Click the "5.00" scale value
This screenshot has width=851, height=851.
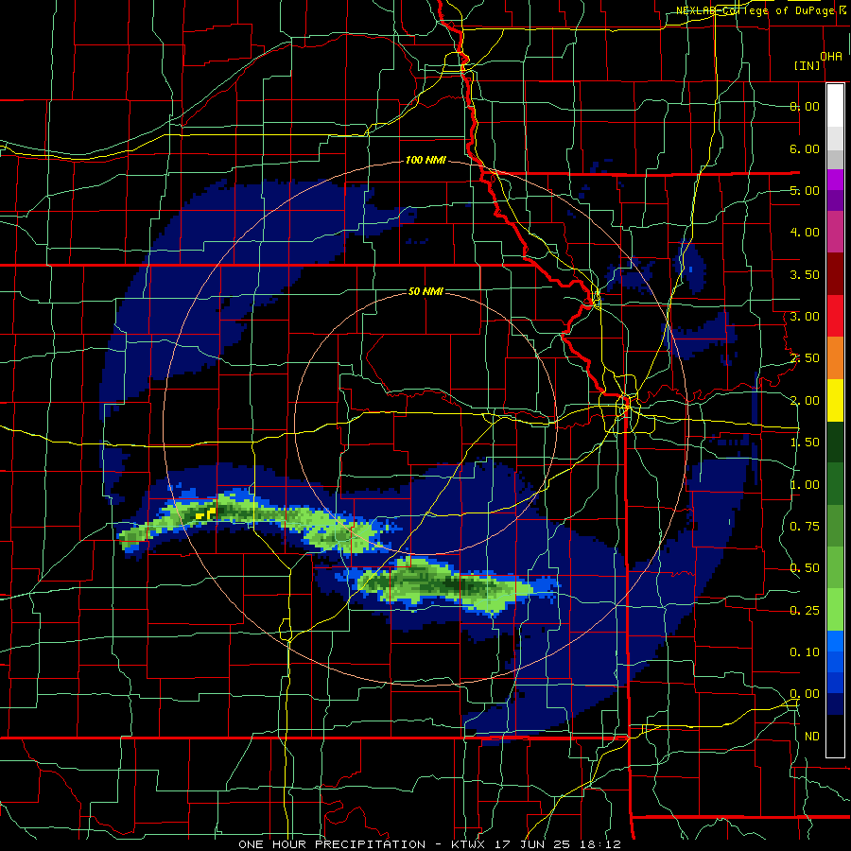coord(805,190)
